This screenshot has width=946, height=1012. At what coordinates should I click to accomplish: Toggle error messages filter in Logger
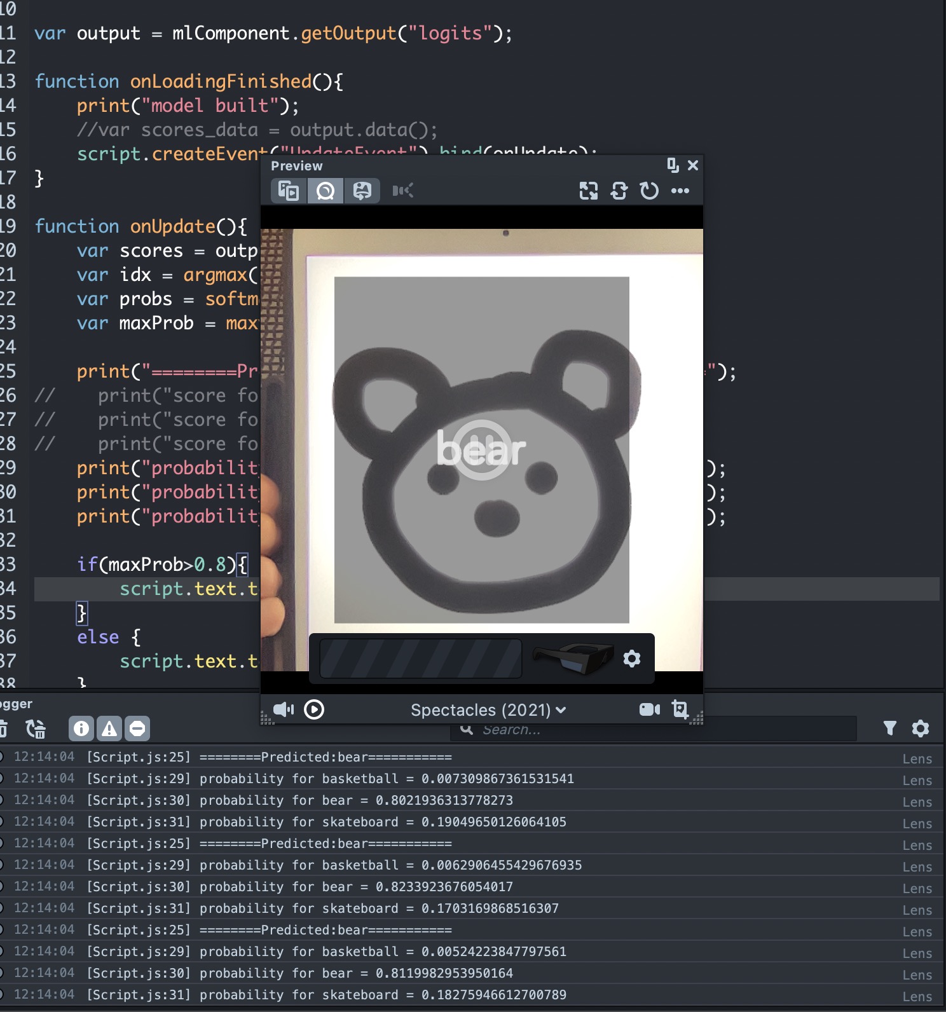pos(137,728)
